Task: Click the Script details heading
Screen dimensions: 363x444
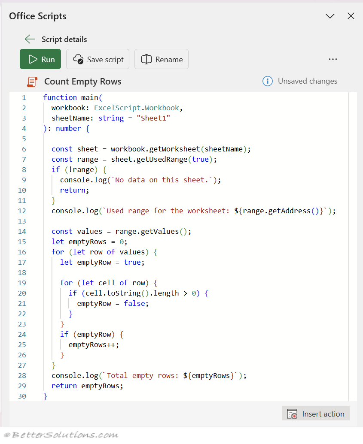Action: point(64,39)
